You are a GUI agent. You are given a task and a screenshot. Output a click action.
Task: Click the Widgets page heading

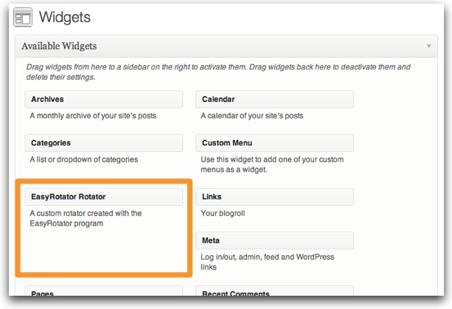[x=65, y=17]
